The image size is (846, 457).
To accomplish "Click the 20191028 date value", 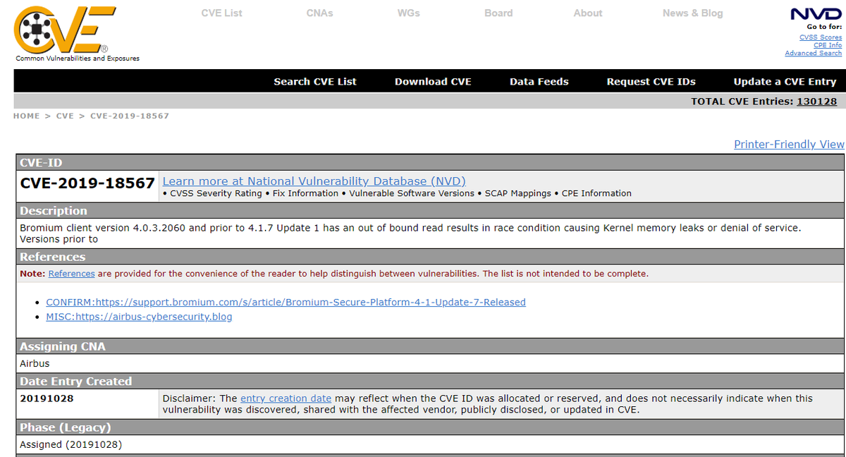I will [x=47, y=398].
